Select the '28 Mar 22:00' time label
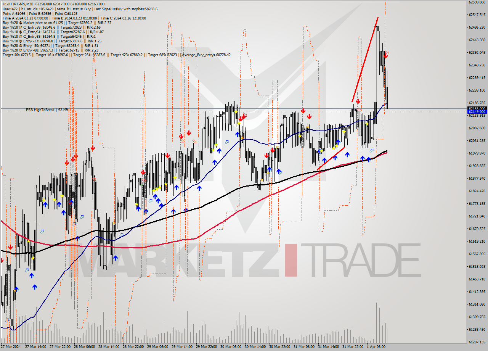 click(x=133, y=347)
